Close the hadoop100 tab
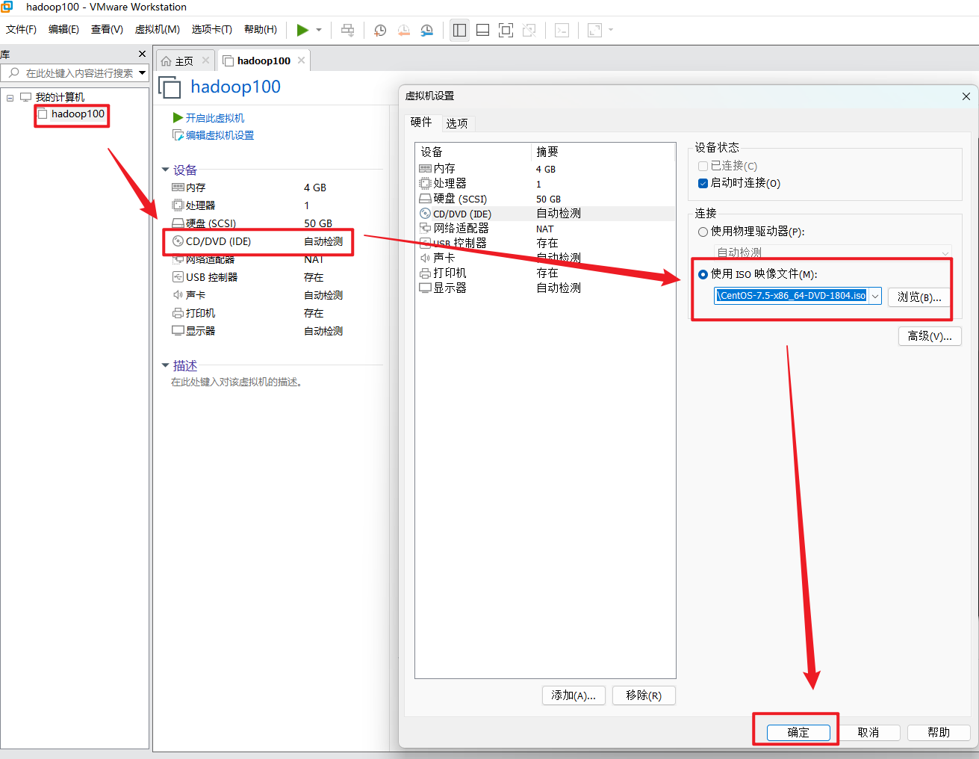Screen dimensions: 979x759 click(x=301, y=61)
